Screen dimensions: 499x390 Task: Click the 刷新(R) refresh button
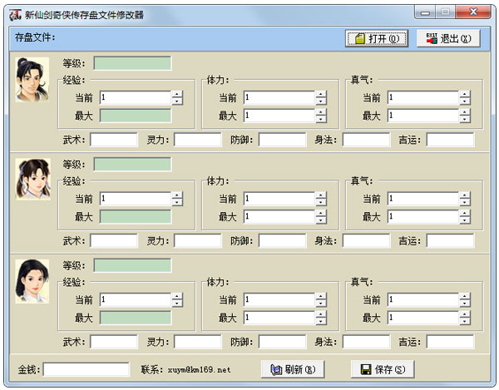293,369
